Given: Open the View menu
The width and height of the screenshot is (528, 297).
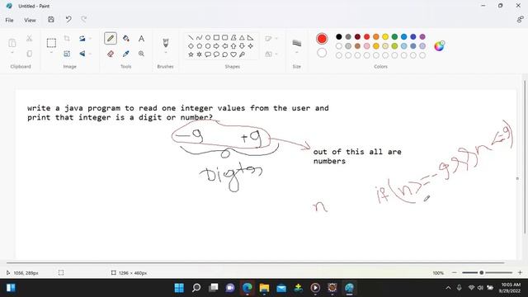Looking at the screenshot, I should coord(30,20).
